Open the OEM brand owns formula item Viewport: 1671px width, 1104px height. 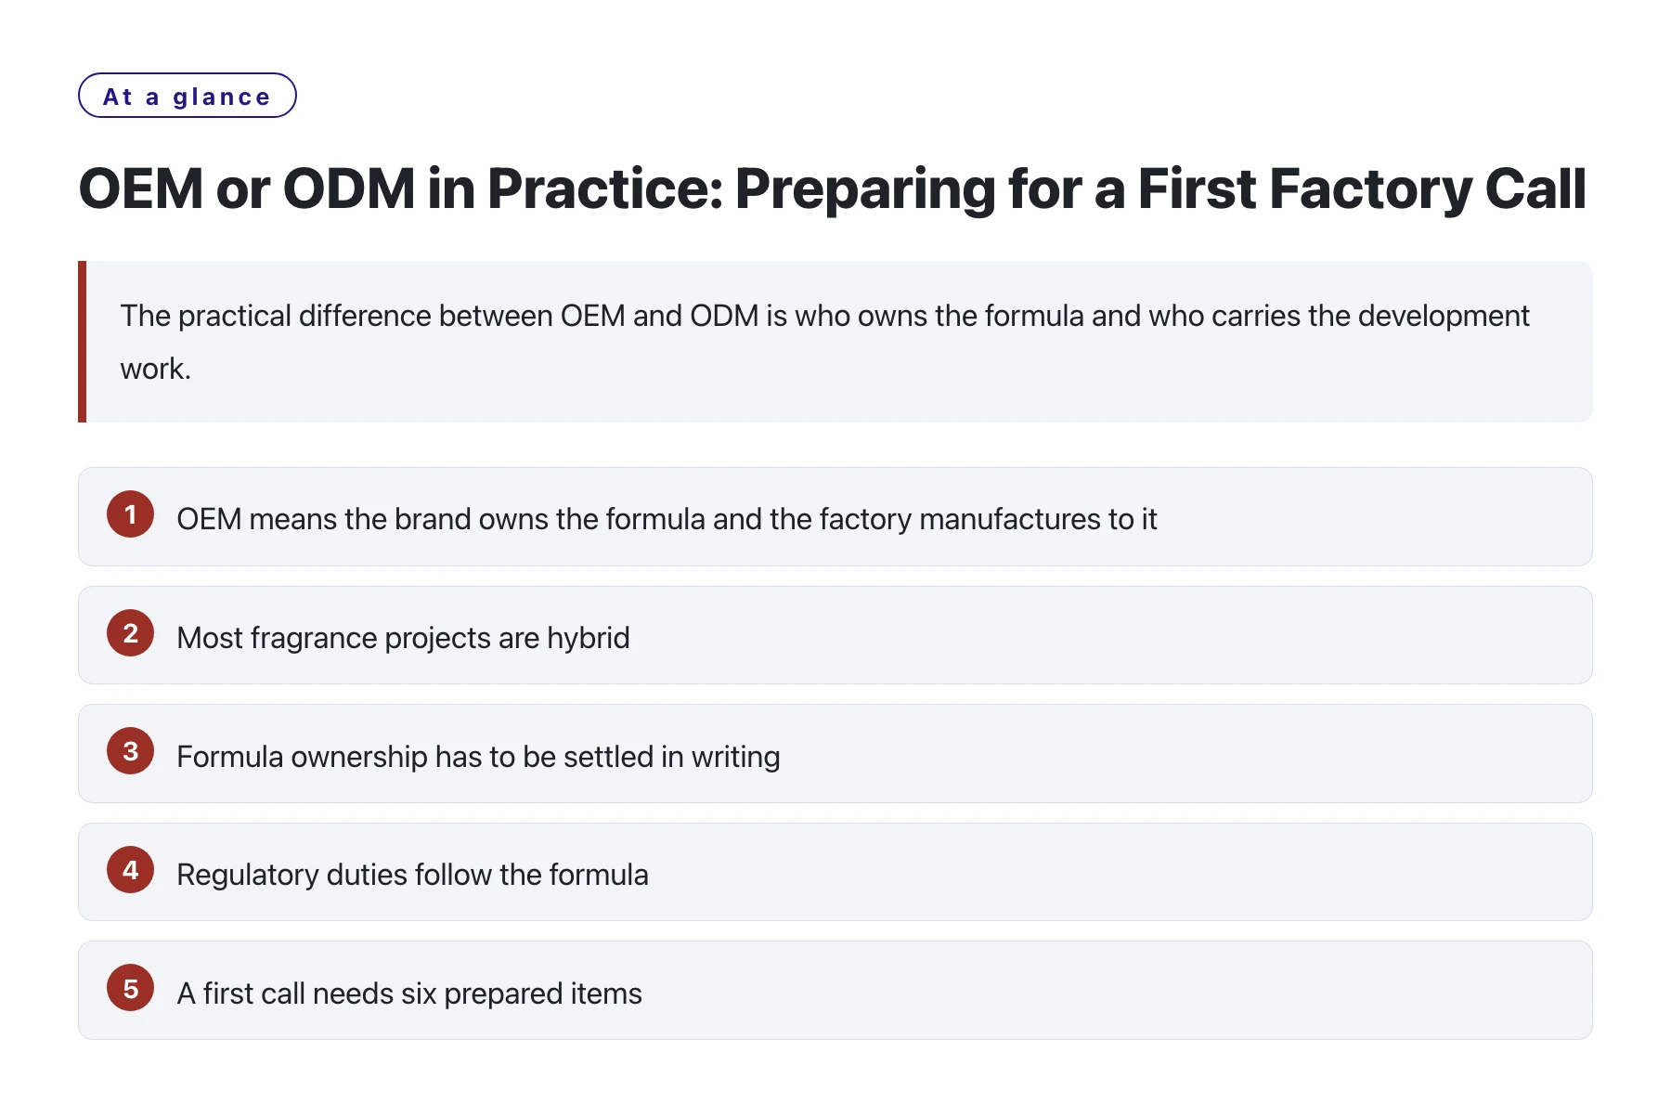[835, 517]
